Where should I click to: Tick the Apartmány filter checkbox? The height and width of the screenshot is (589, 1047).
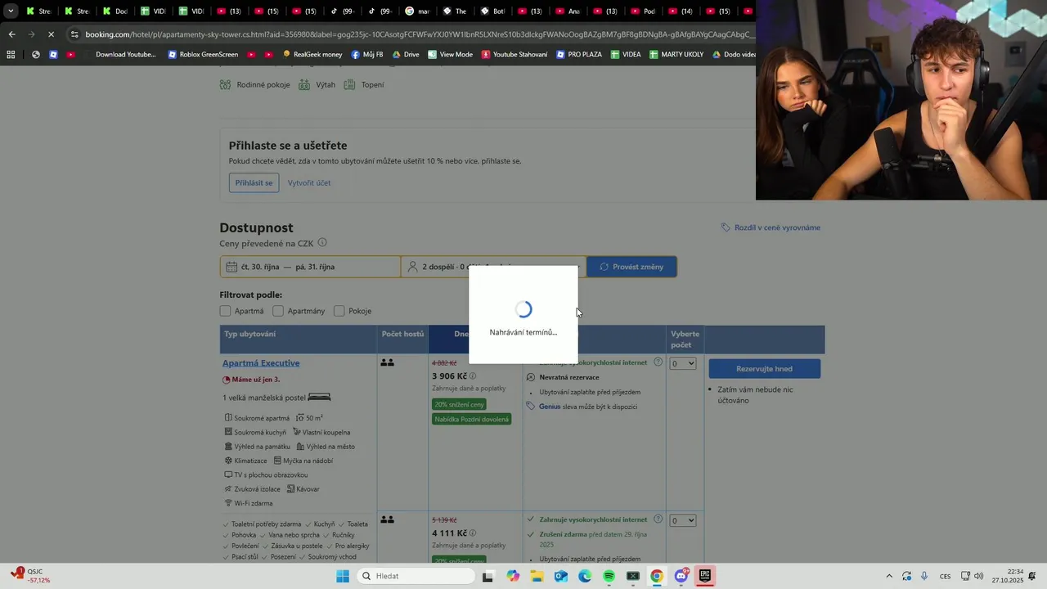[x=278, y=311]
